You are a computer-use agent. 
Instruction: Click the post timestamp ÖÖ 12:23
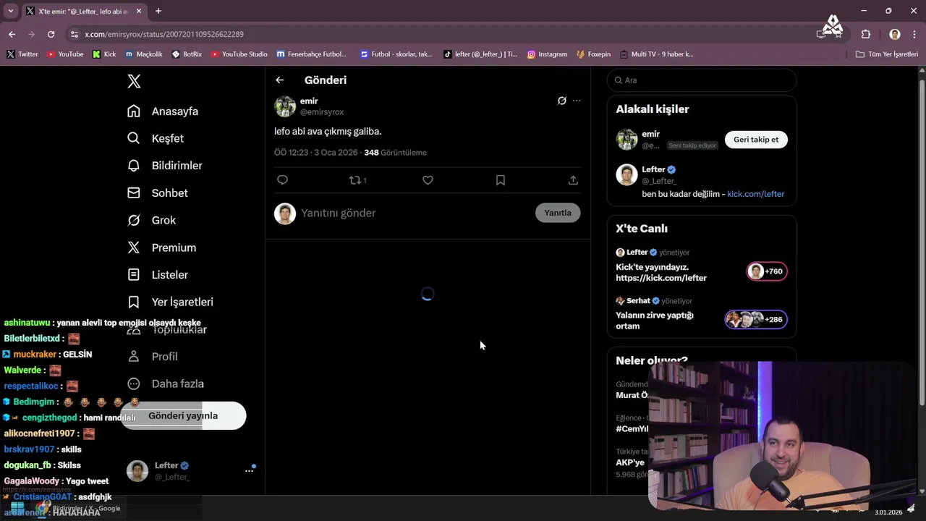coord(316,153)
